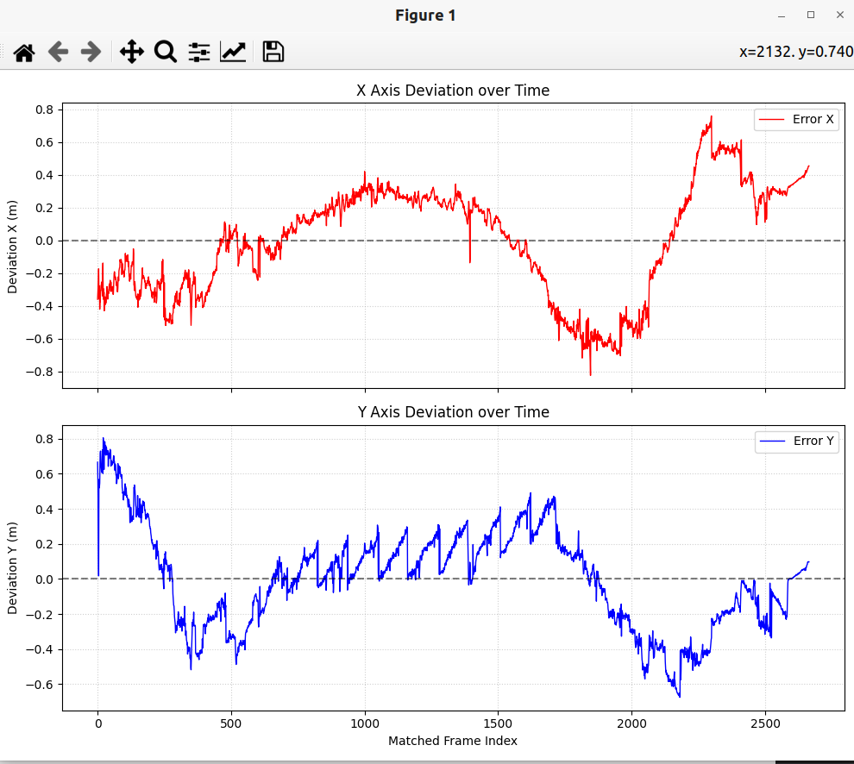Click the cursor coordinates readout x=2132
The image size is (854, 764).
pyautogui.click(x=795, y=52)
